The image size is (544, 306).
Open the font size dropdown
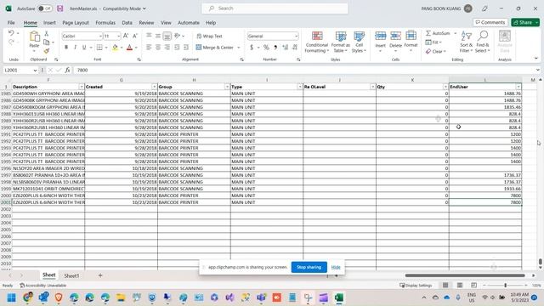pyautogui.click(x=118, y=36)
